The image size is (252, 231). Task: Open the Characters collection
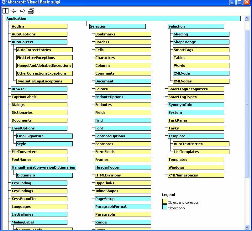(123, 58)
